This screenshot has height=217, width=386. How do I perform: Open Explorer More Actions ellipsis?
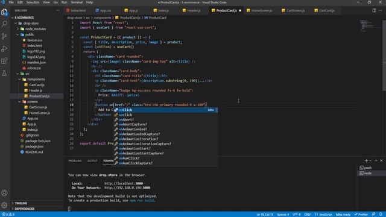(58, 10)
